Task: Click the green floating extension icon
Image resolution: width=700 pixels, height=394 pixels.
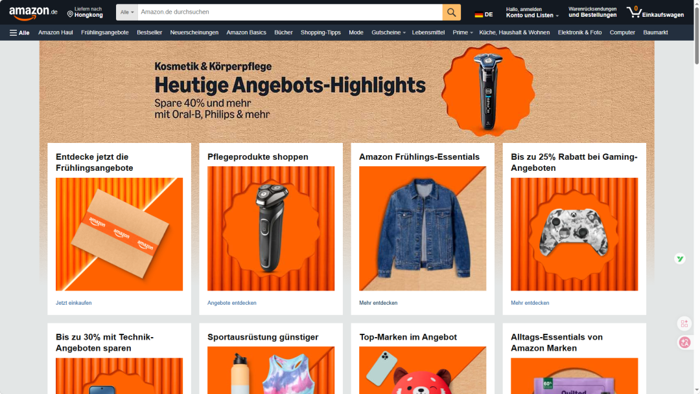Action: coord(680,259)
